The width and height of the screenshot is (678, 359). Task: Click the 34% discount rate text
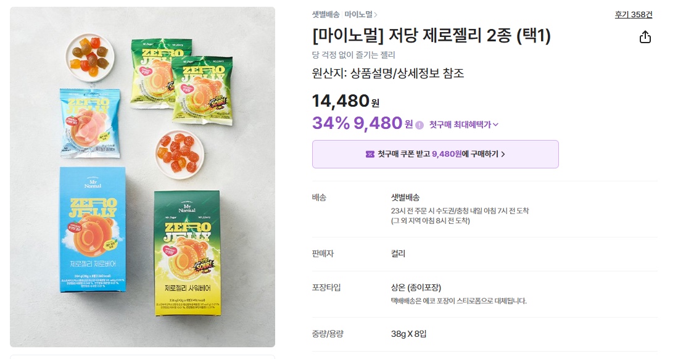331,123
